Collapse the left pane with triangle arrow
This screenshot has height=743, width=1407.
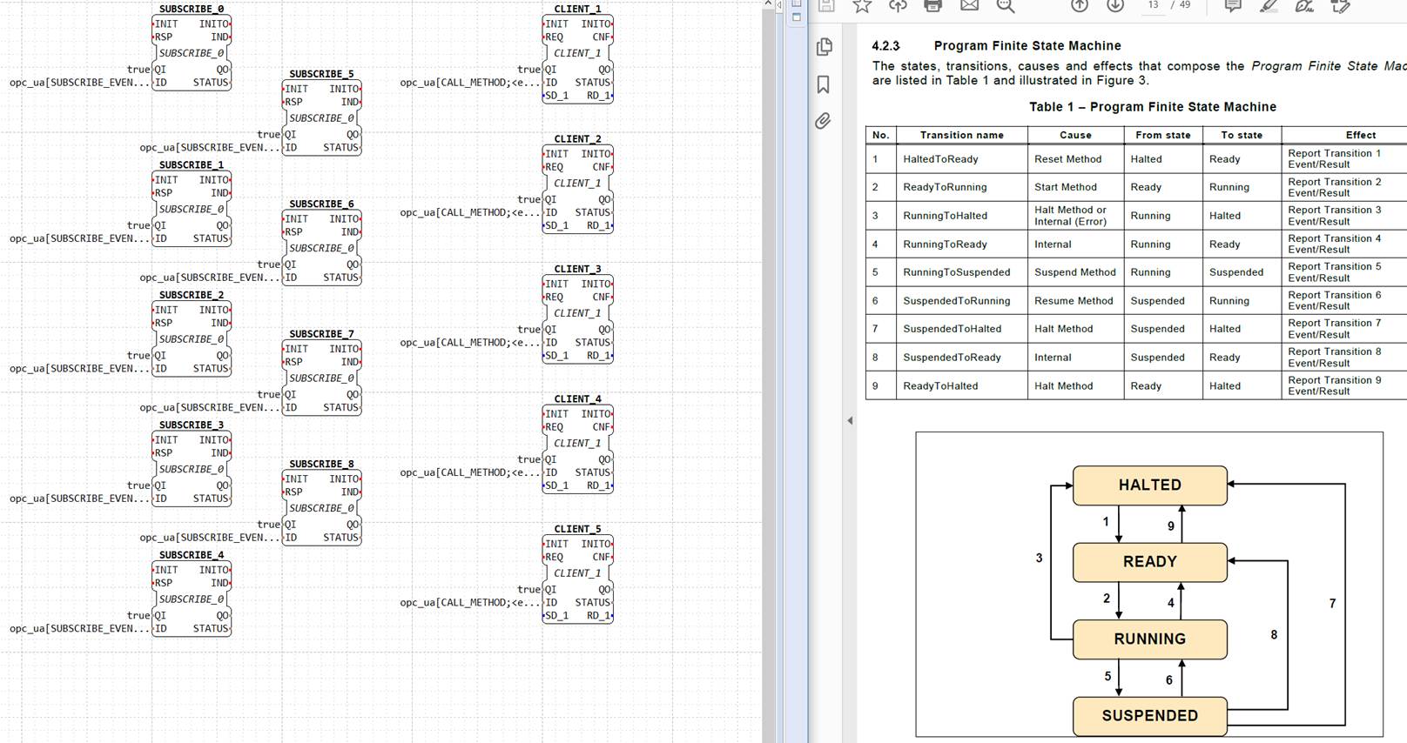(850, 420)
